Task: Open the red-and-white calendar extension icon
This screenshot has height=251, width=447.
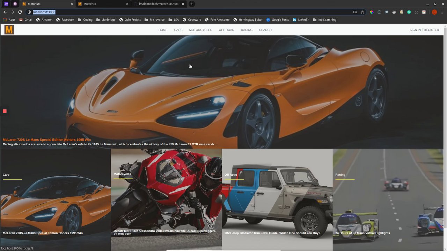Action: point(424,12)
